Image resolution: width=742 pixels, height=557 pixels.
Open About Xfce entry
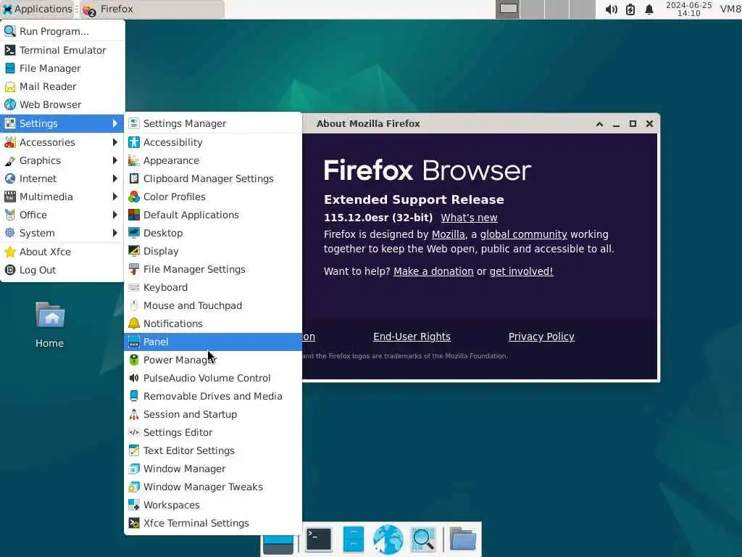(x=62, y=252)
